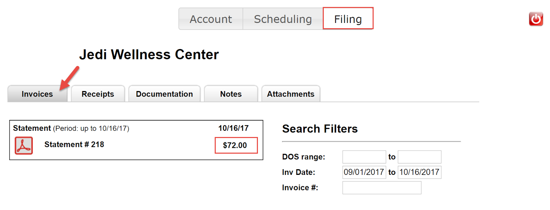Switch to the Receipts tab
550x210 pixels.
coord(98,94)
